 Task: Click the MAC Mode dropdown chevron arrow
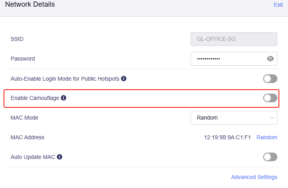pos(272,118)
